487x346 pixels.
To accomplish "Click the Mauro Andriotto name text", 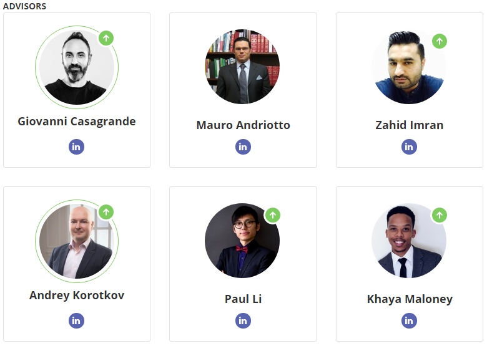I will [x=243, y=125].
